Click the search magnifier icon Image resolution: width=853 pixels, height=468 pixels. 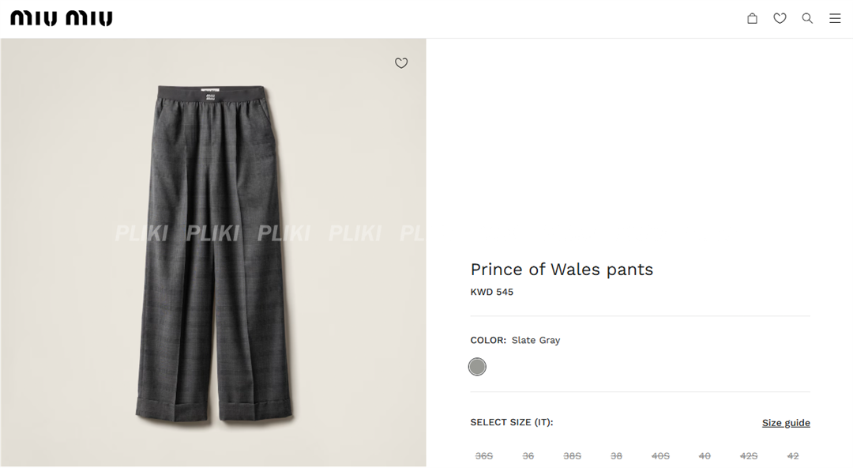pos(807,18)
